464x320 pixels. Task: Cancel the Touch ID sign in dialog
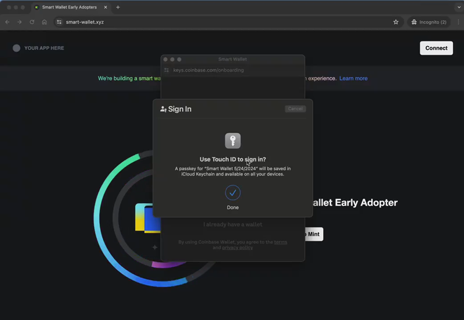(x=296, y=109)
